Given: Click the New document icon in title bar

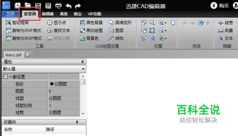Looking at the screenshot, I should tap(18, 6).
